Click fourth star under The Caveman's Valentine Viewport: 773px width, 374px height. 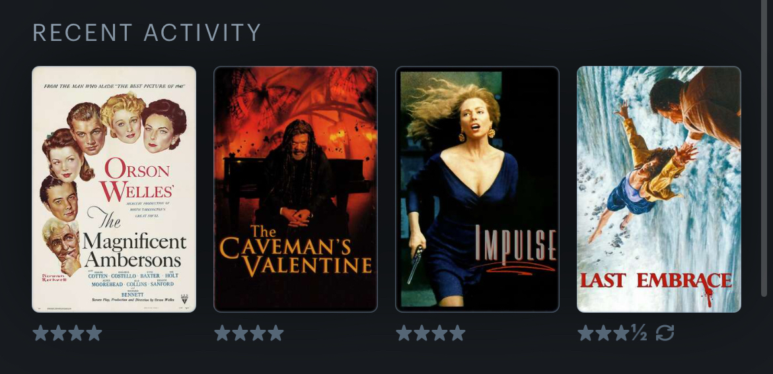click(x=276, y=332)
